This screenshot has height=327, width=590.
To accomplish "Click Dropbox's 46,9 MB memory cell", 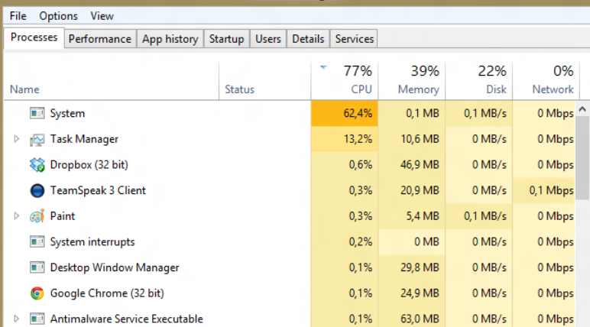I will tap(412, 165).
